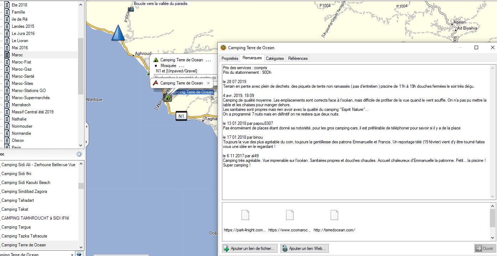Switch to the Propriétés tab
497x256 pixels.
point(230,58)
